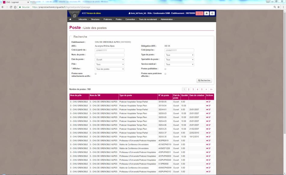
Task: Click the page vertical scrollbar
Action: (x=284, y=73)
